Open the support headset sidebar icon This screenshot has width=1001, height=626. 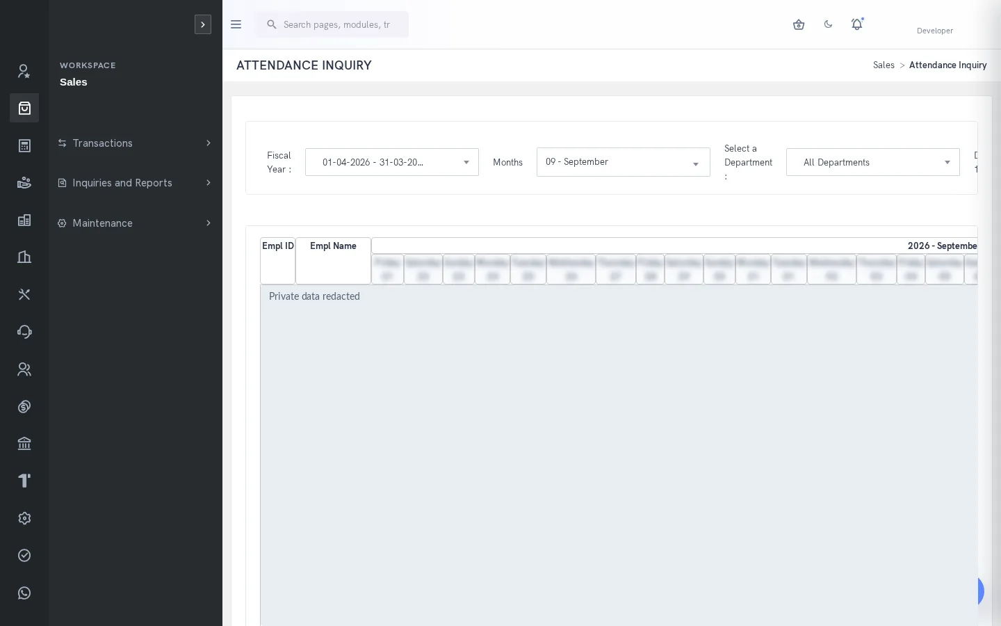(24, 332)
